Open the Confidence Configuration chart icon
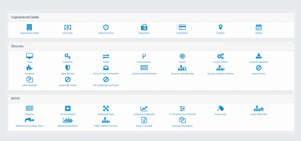Image resolution: width=301 pixels, height=141 pixels. 144,109
